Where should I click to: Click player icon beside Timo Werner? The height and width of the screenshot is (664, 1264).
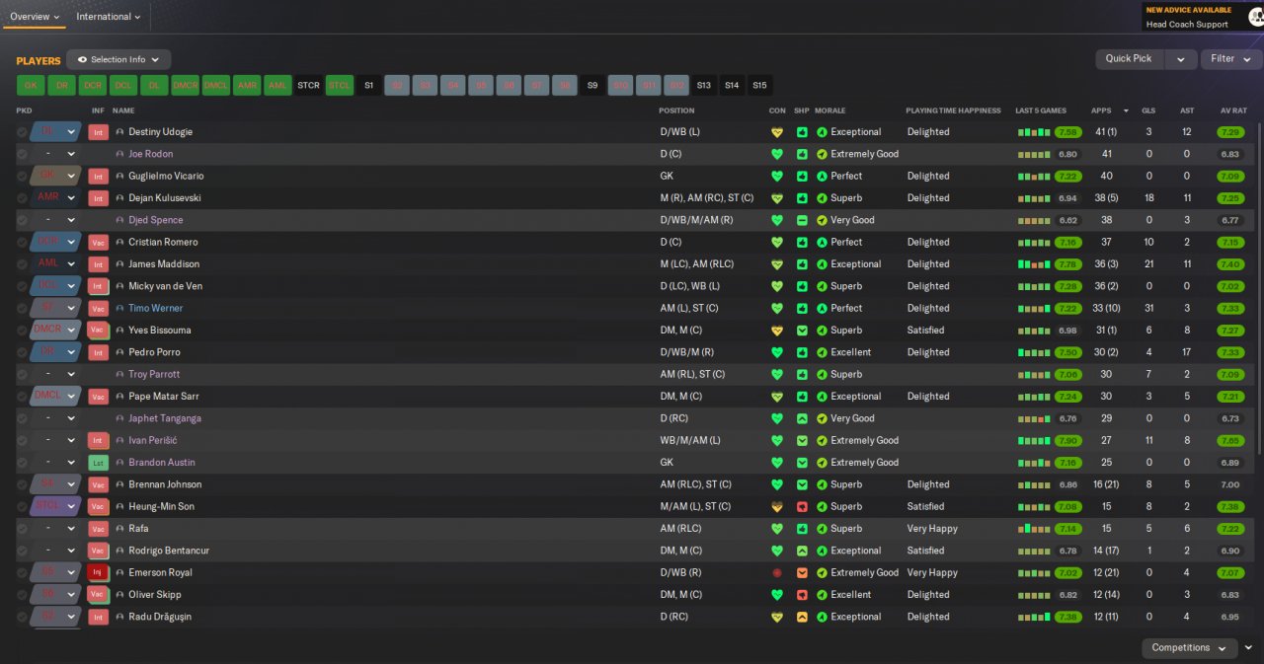[120, 308]
